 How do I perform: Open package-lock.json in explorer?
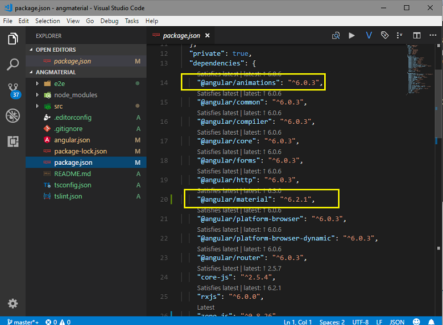click(x=86, y=151)
